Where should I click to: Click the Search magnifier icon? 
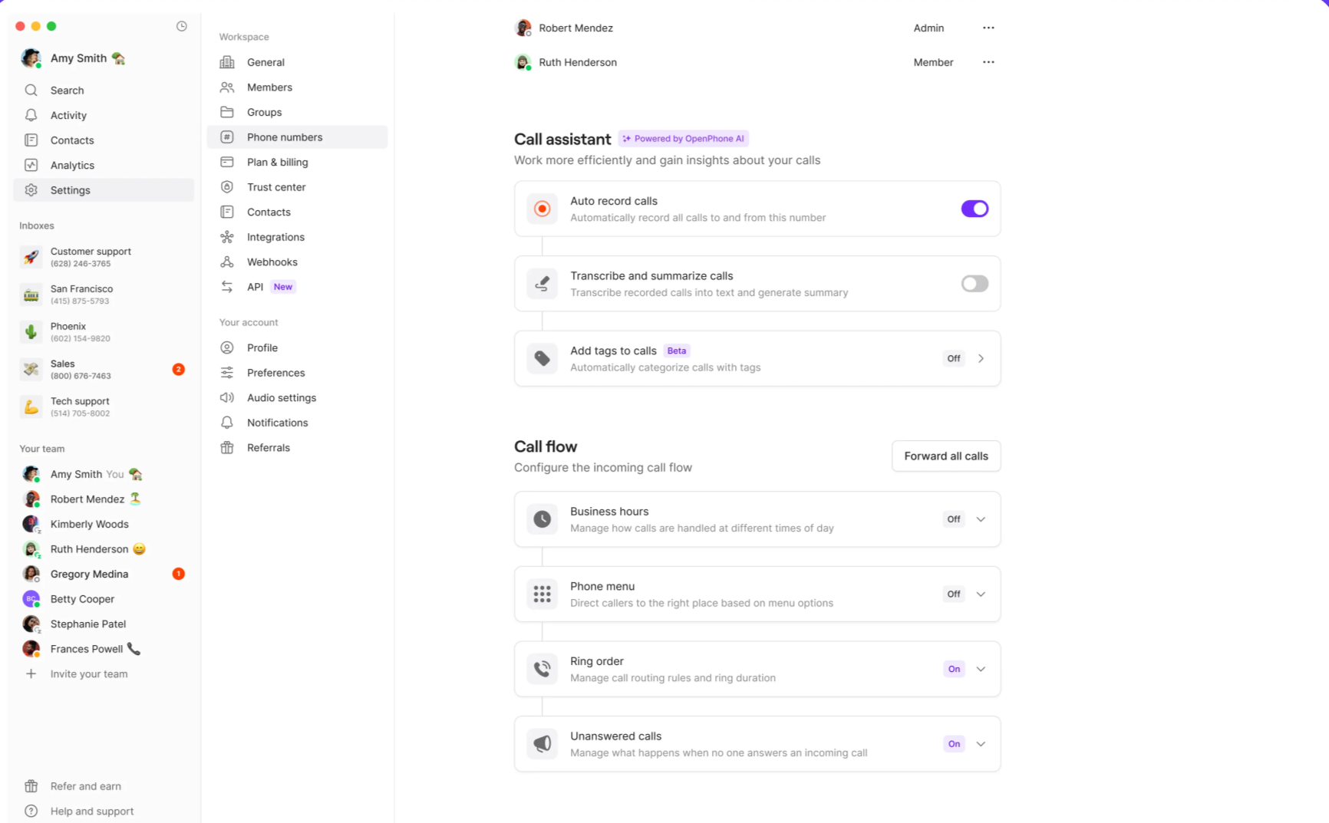pyautogui.click(x=31, y=91)
